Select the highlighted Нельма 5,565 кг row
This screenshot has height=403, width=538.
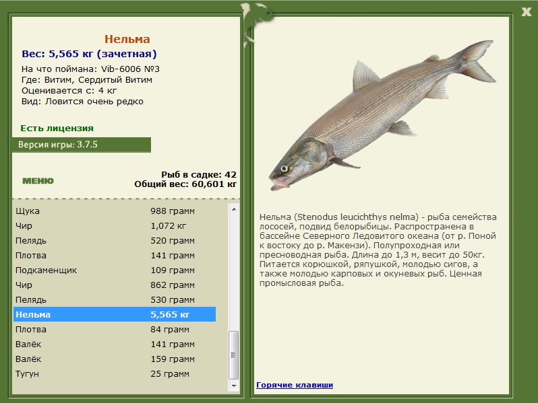[115, 314]
